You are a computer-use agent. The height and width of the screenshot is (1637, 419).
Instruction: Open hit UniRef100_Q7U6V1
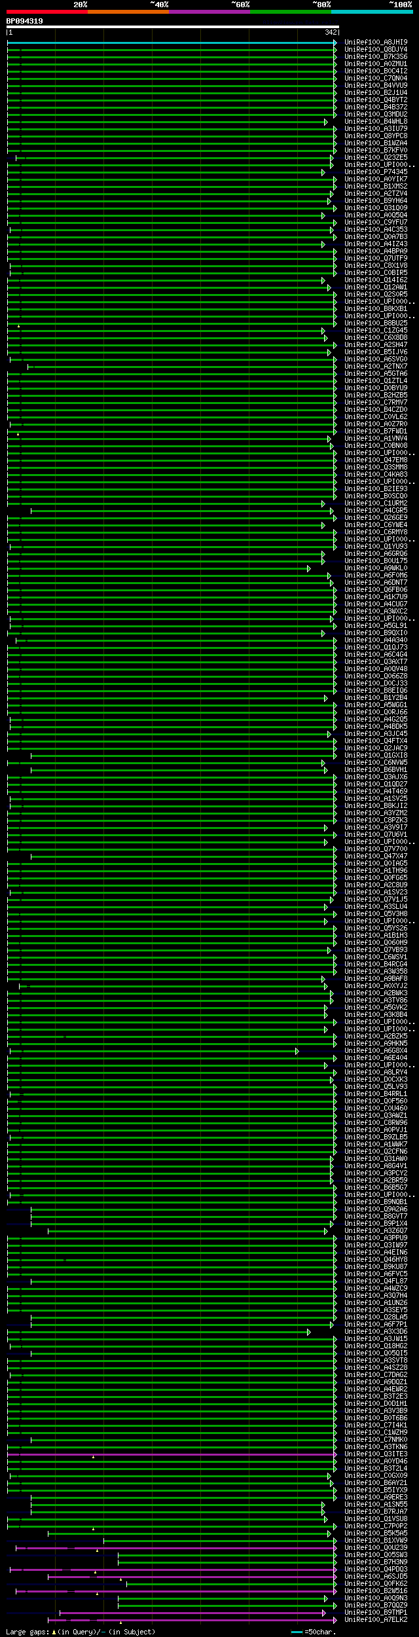(376, 835)
